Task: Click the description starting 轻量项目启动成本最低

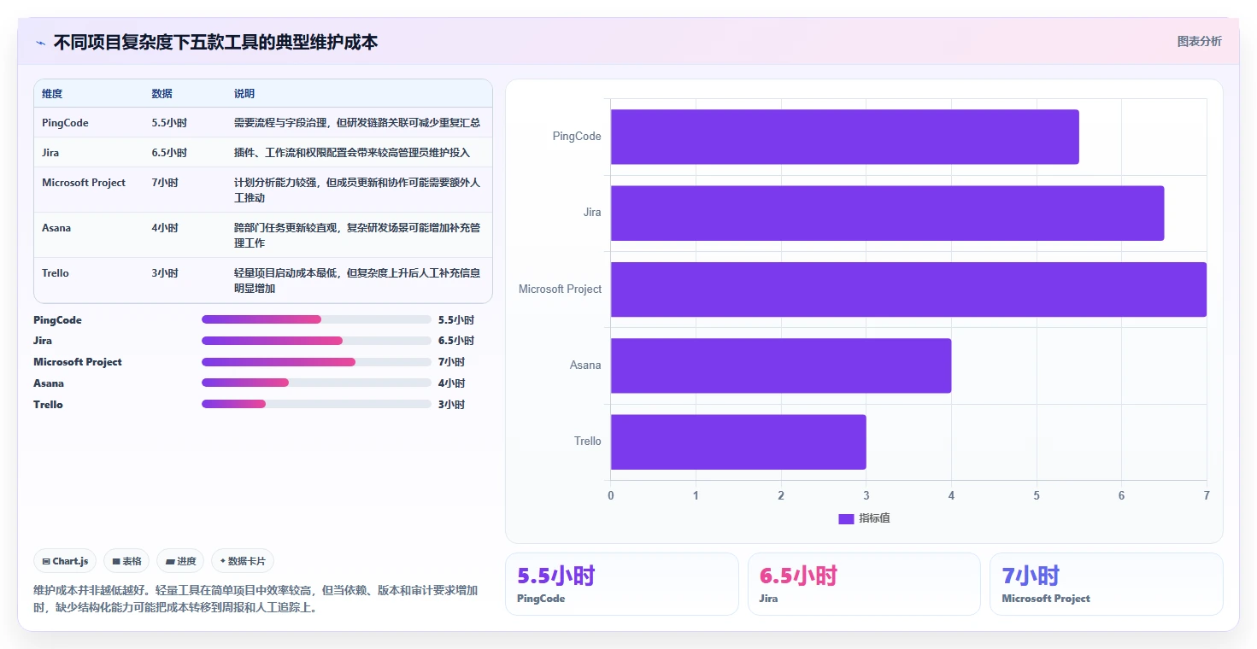Action: (x=357, y=281)
